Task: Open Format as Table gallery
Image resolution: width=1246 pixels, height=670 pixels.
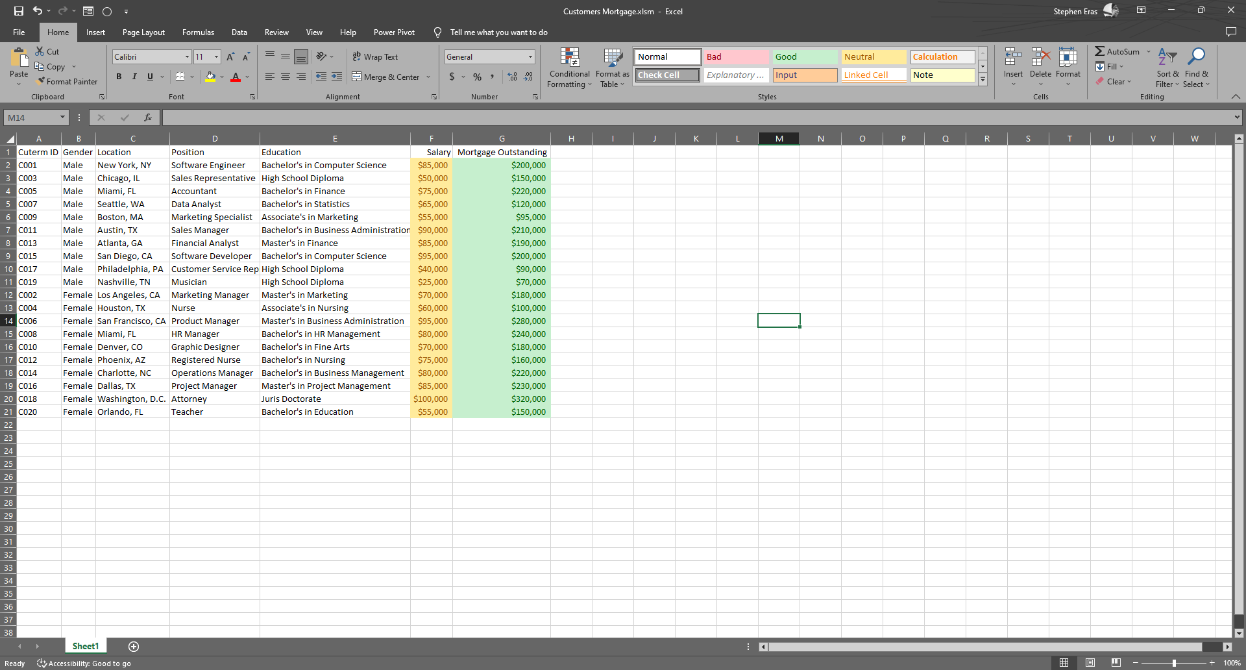Action: click(613, 68)
